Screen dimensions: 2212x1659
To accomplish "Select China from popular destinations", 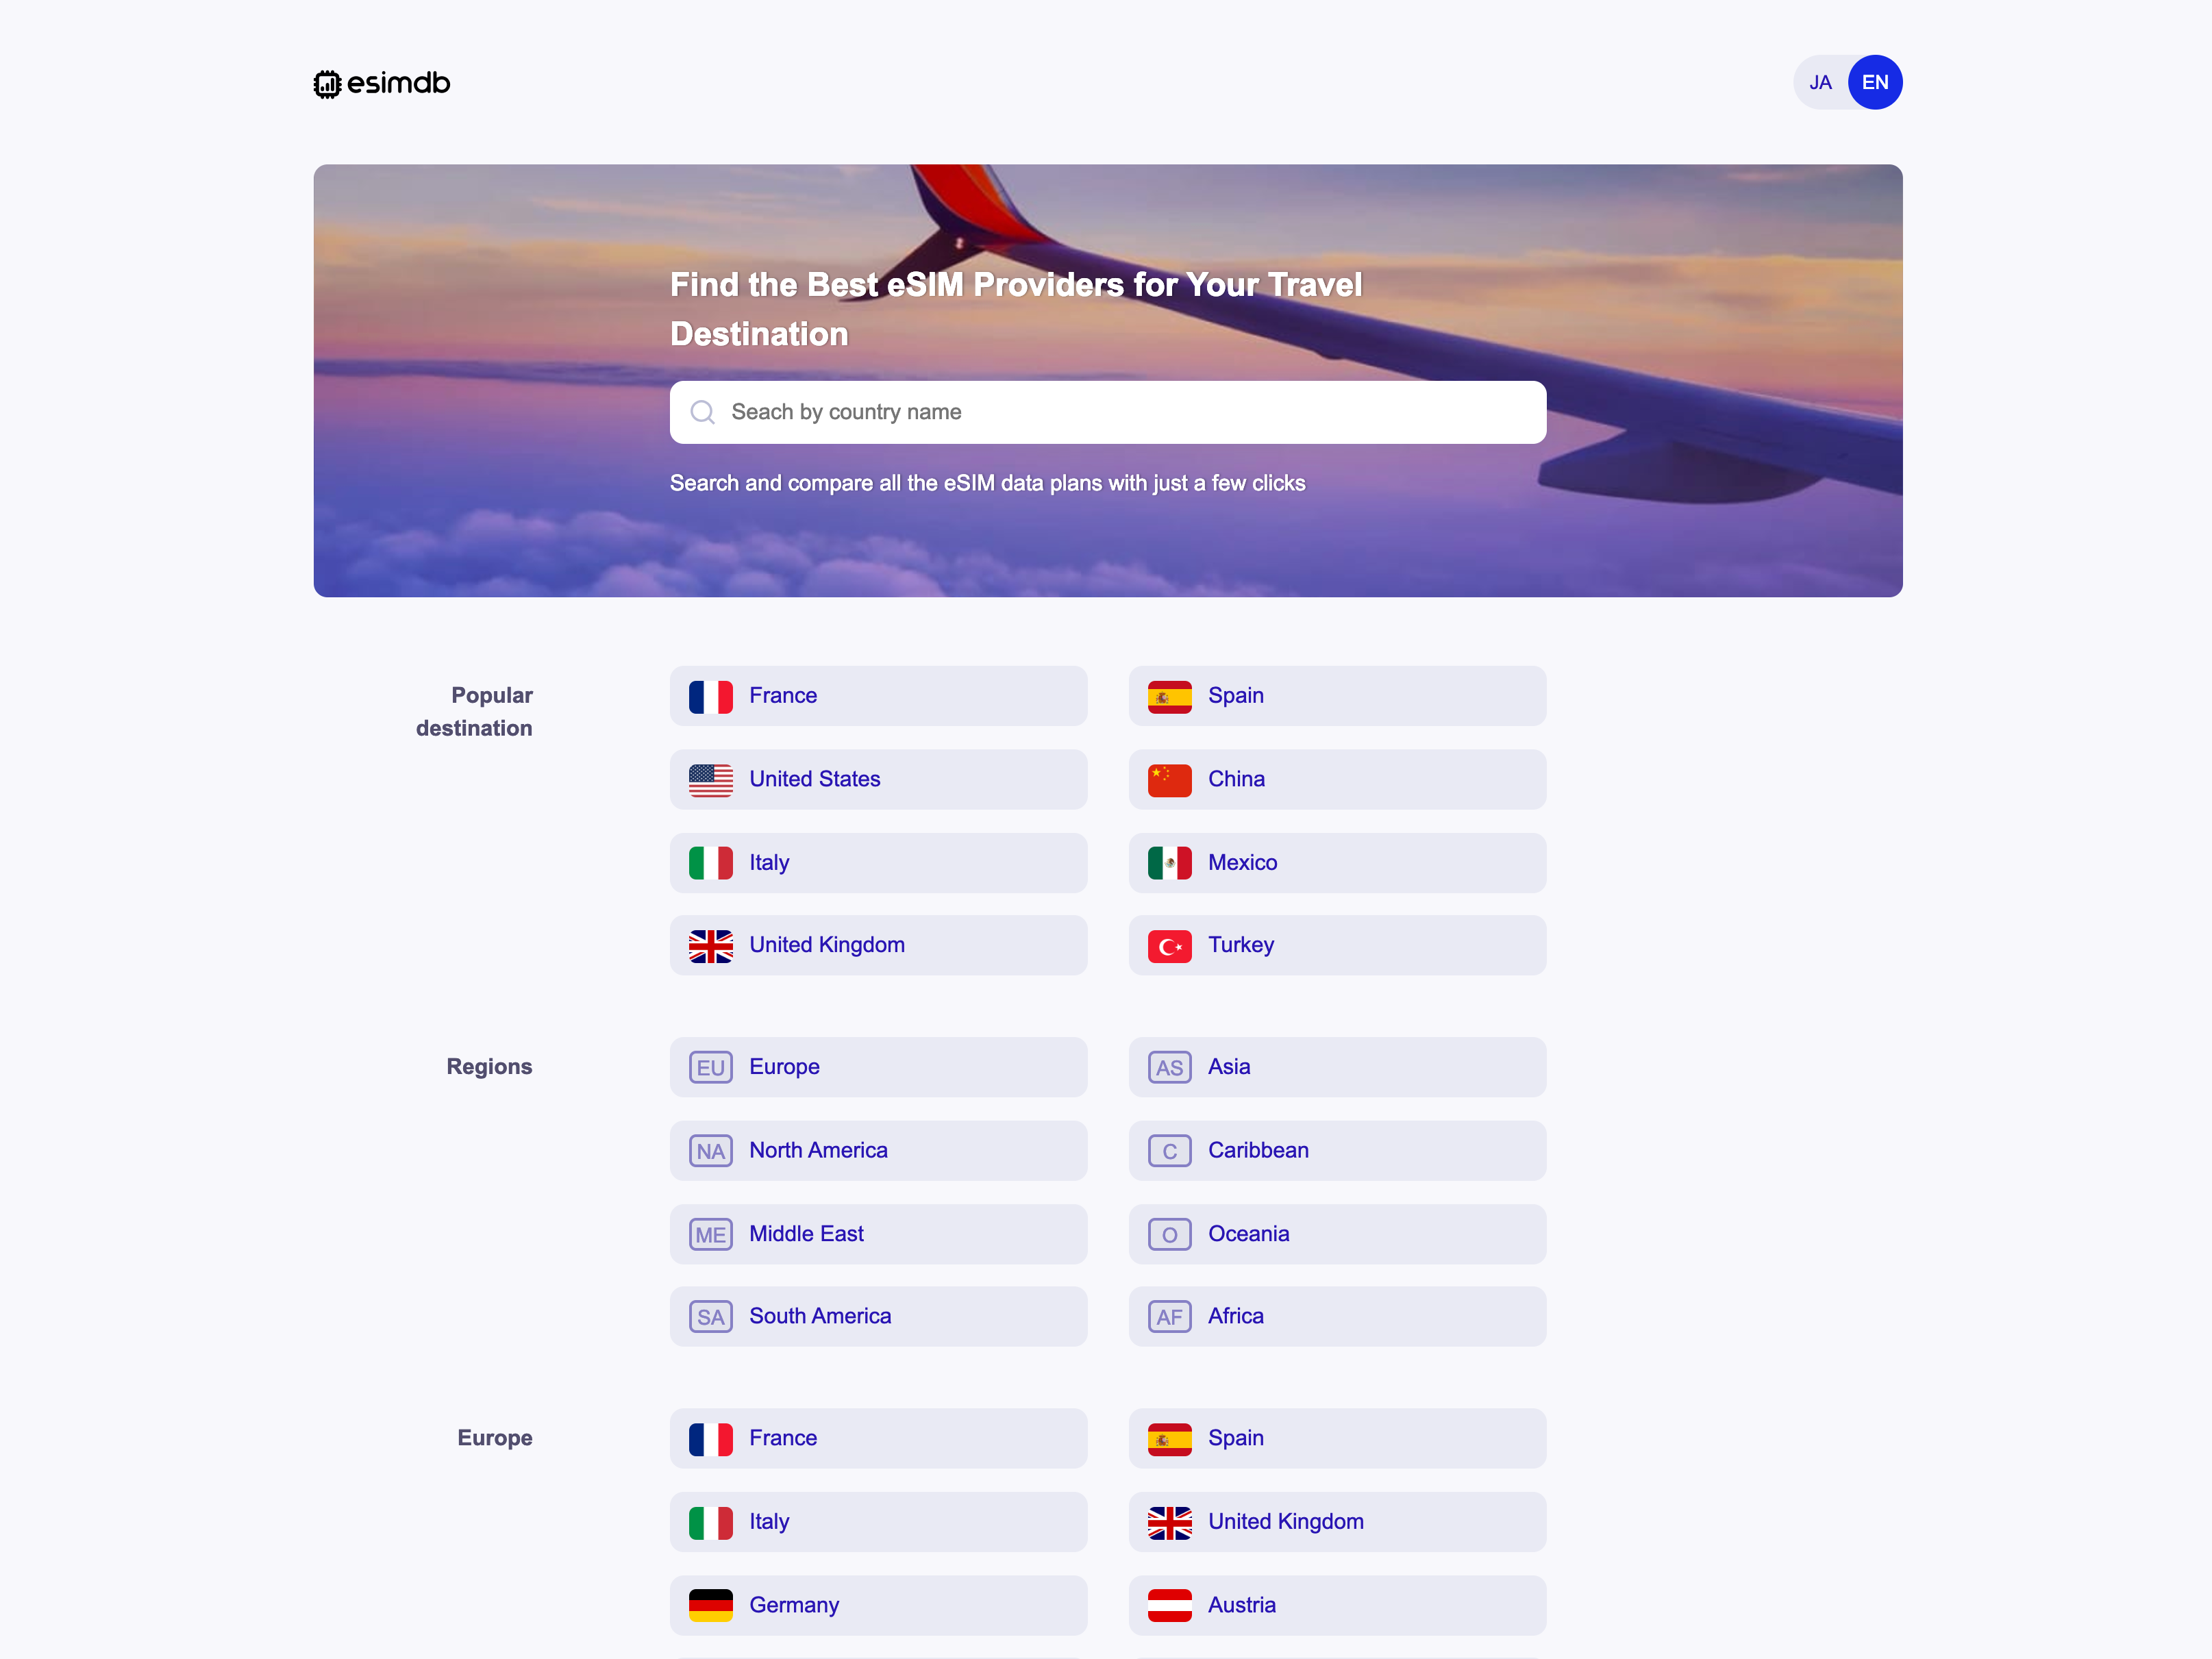I will point(1335,779).
